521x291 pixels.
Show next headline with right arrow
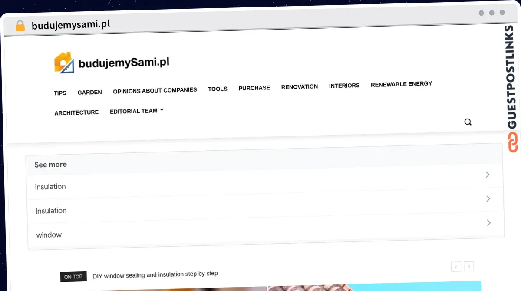(468, 266)
